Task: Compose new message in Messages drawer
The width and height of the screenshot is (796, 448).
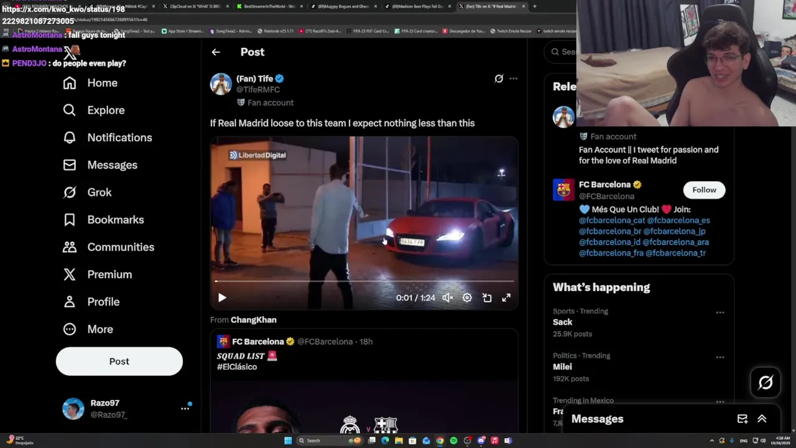Action: click(x=743, y=419)
